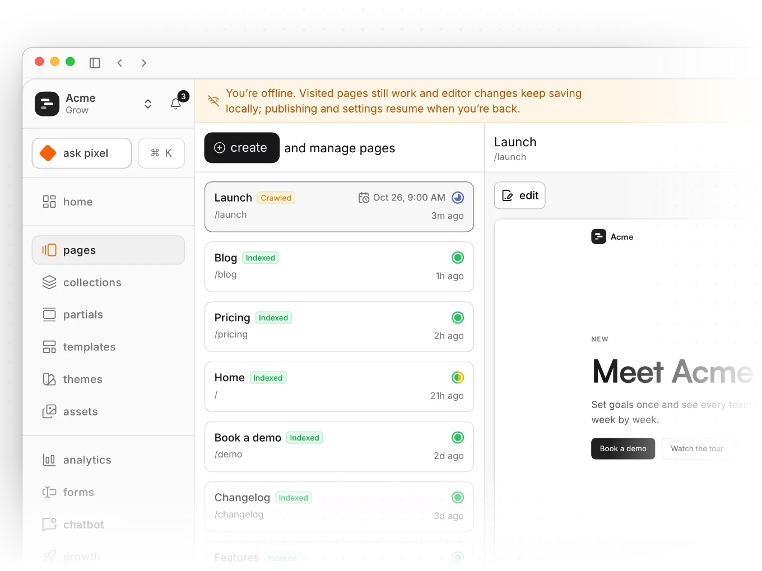Click the Indexed badge on Pricing

click(x=273, y=317)
